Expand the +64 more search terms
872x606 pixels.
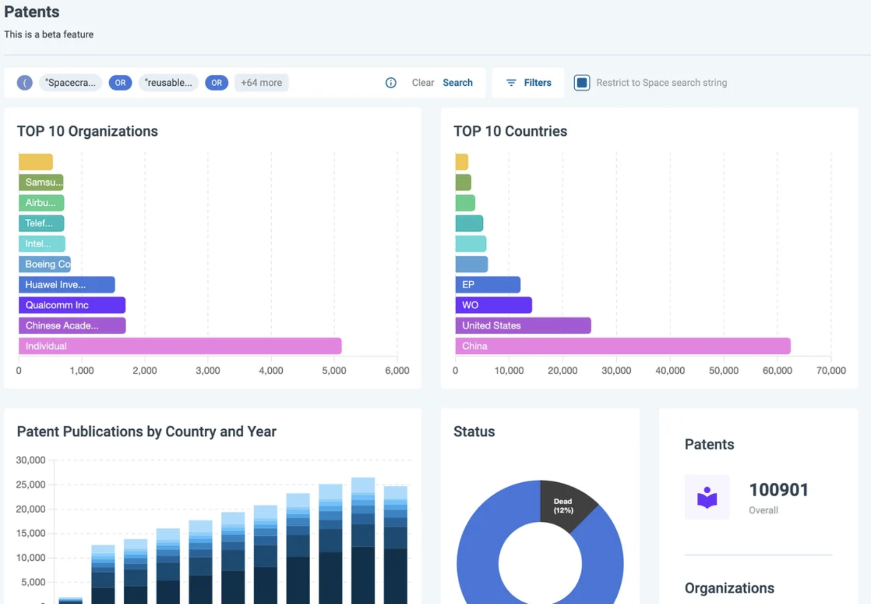261,83
